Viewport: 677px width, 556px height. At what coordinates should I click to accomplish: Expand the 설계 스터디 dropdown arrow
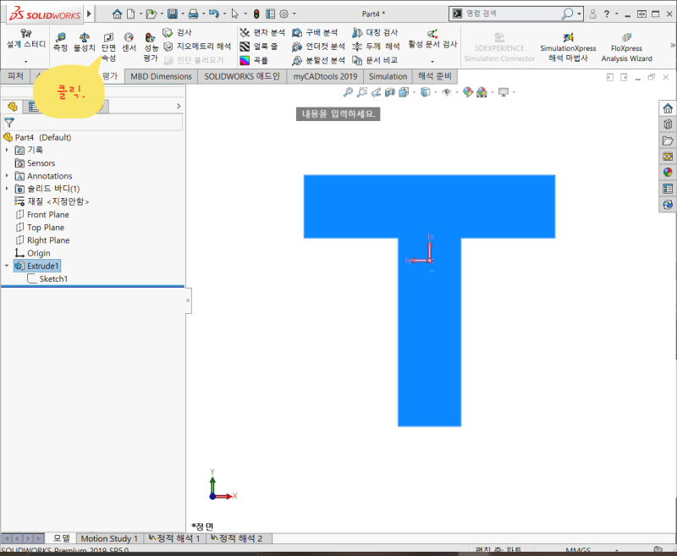[x=26, y=61]
